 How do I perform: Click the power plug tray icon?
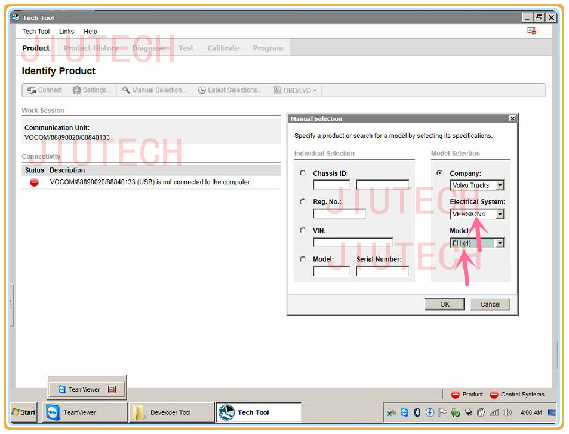point(481,413)
